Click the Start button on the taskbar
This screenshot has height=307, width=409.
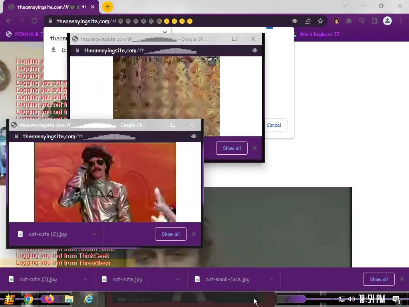[9, 299]
